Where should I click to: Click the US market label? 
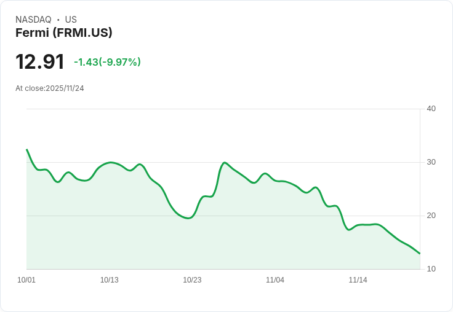pos(71,20)
